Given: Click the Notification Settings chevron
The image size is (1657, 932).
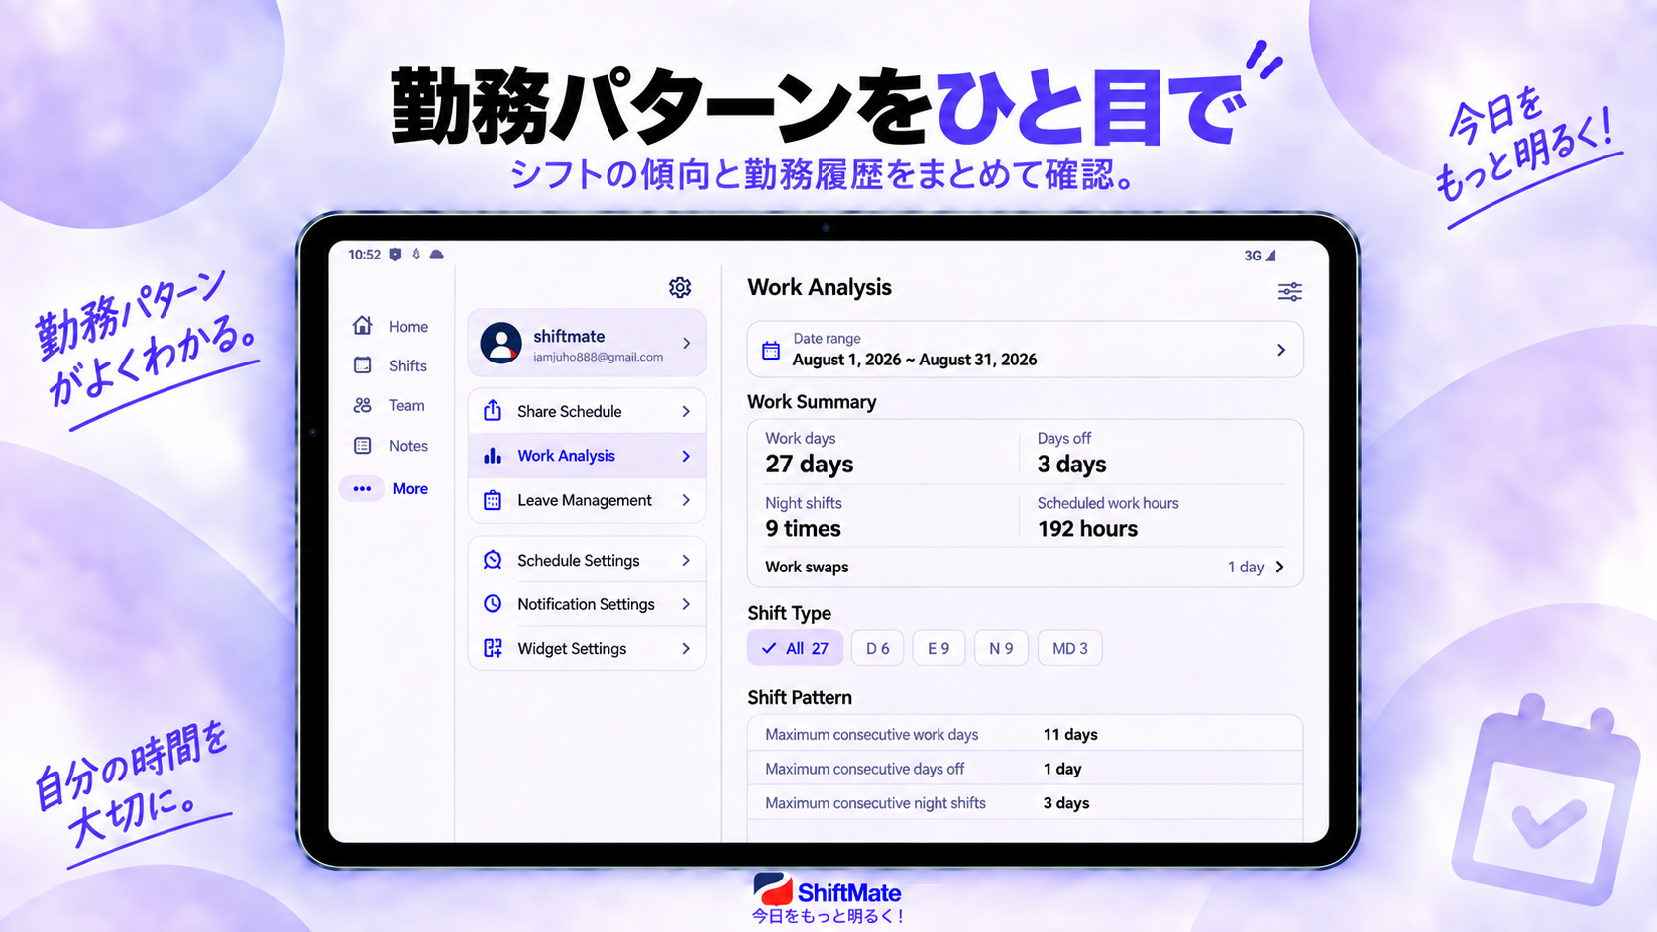Looking at the screenshot, I should click(x=686, y=604).
